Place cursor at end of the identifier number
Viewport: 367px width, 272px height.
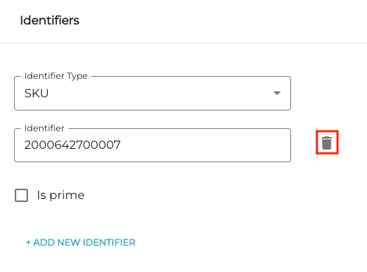click(x=121, y=145)
